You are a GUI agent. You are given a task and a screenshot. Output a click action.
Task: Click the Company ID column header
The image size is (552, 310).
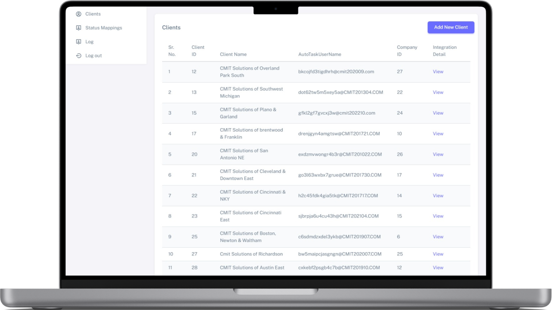407,51
